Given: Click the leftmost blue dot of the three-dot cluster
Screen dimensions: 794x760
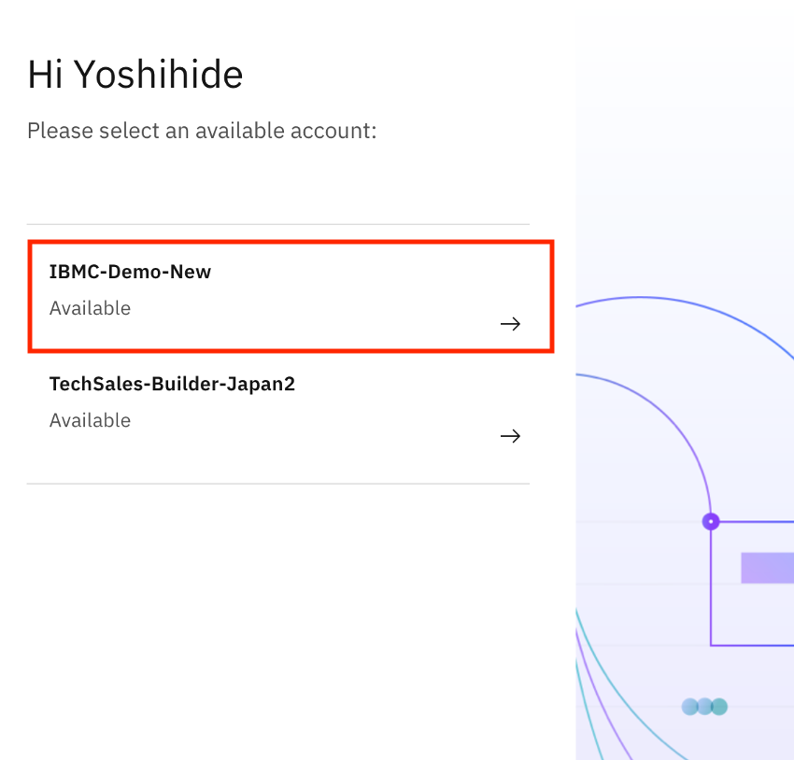Looking at the screenshot, I should 690,707.
